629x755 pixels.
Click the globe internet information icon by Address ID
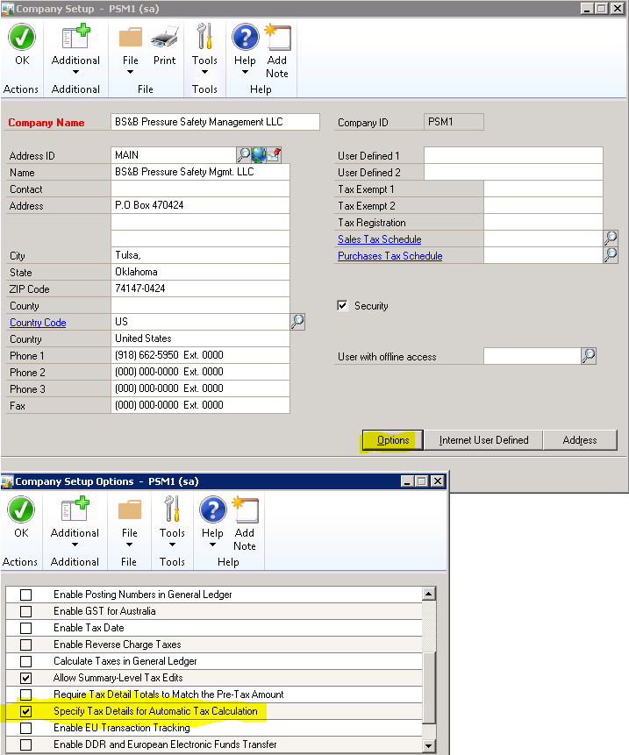[x=259, y=155]
